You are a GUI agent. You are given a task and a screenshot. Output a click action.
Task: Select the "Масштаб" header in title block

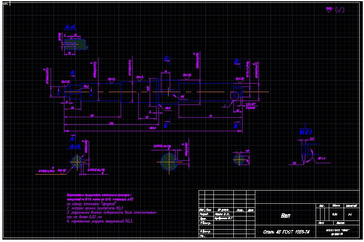(351, 206)
